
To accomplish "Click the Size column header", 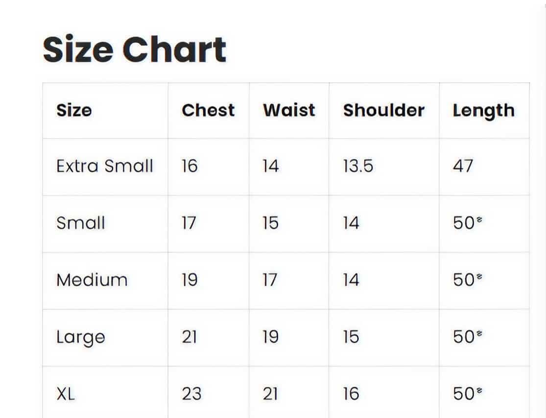I will tap(74, 110).
